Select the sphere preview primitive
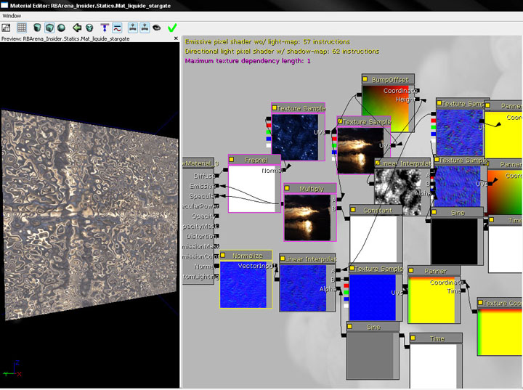Viewport: 523px width, 390px height. point(61,28)
